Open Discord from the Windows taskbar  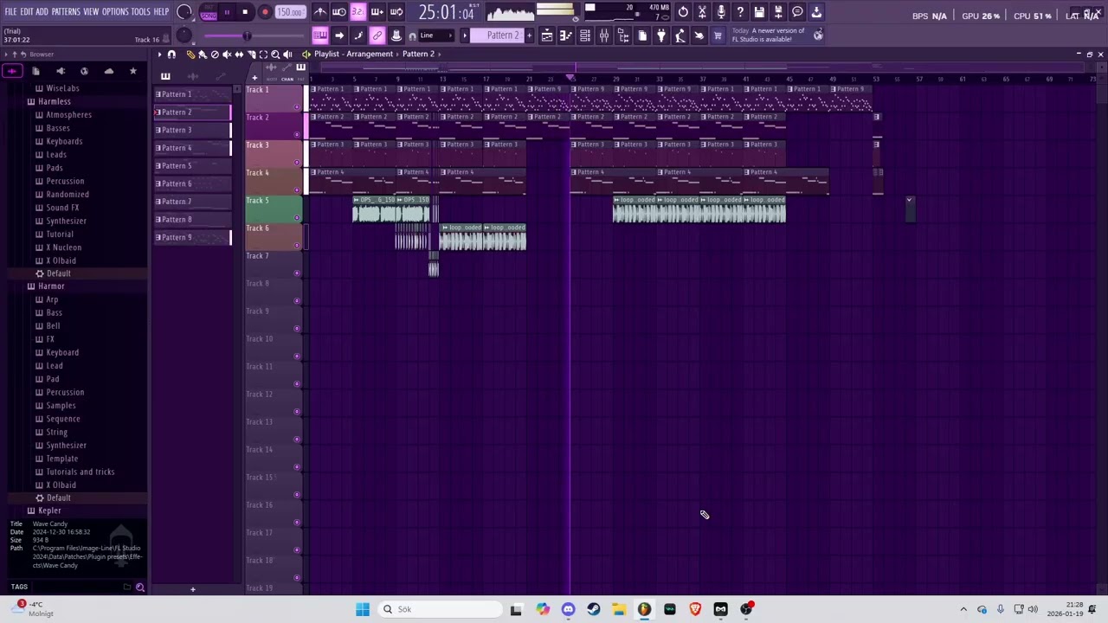tap(568, 609)
